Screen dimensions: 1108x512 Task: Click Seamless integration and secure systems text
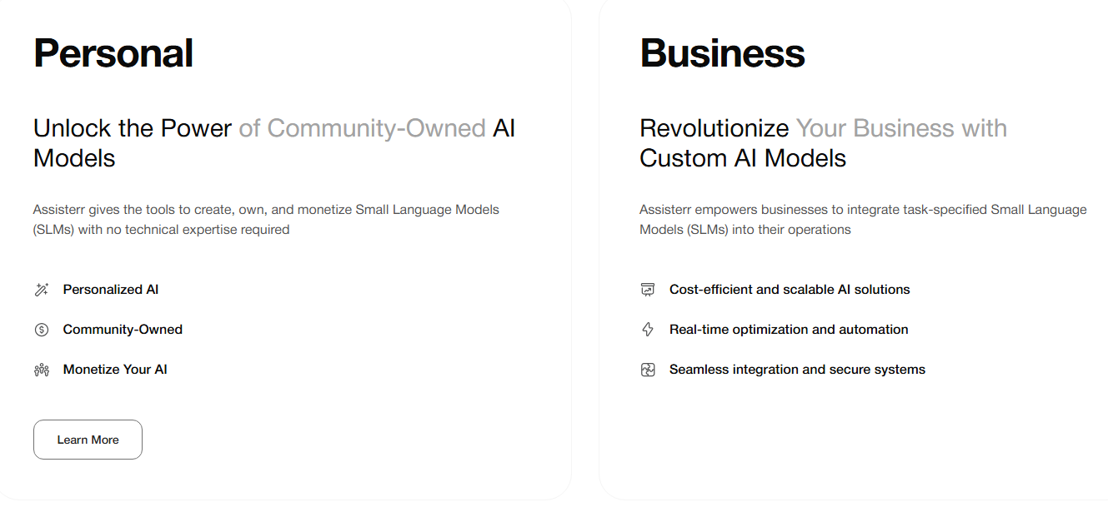[x=797, y=370]
